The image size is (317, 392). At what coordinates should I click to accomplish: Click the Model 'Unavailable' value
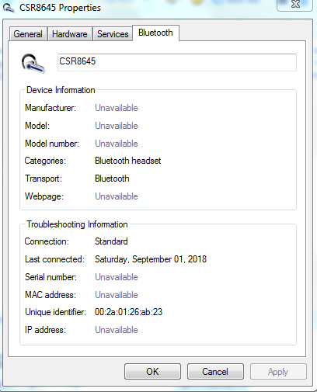point(117,126)
